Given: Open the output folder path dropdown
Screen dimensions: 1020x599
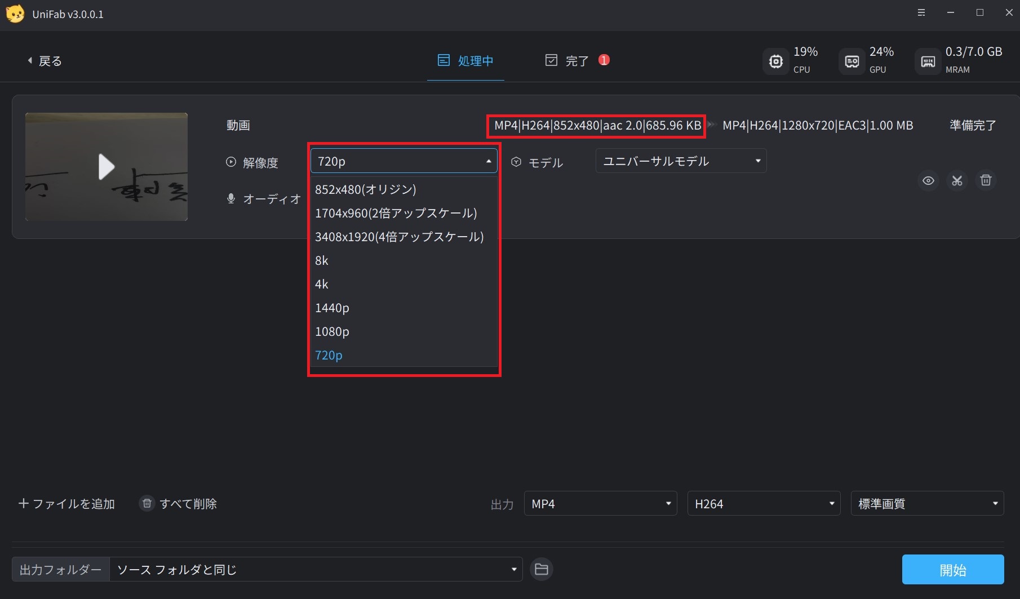Looking at the screenshot, I should [316, 570].
